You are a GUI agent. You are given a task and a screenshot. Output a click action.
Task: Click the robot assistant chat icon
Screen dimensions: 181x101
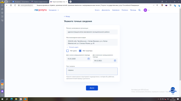coord(173,90)
